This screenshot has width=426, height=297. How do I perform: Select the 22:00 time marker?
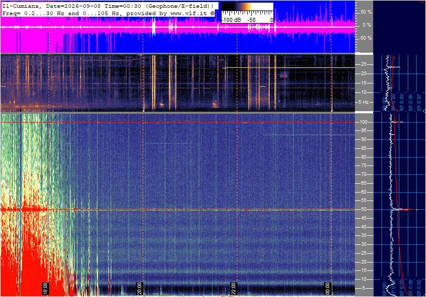click(233, 288)
